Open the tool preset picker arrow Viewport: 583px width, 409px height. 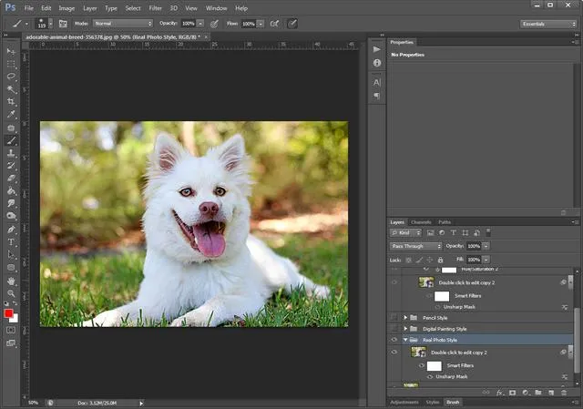pyautogui.click(x=26, y=24)
